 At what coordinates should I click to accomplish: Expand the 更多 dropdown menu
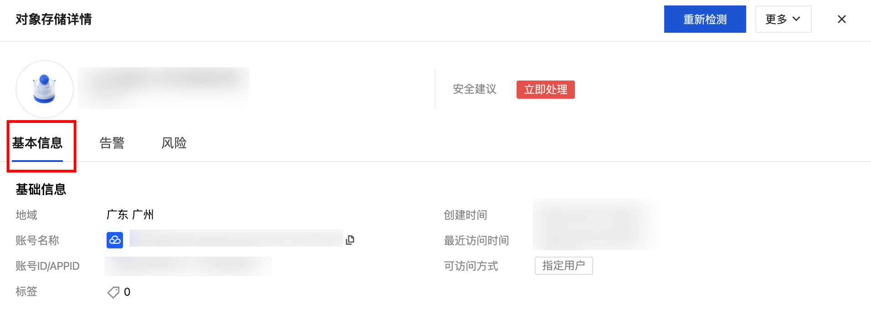[783, 19]
